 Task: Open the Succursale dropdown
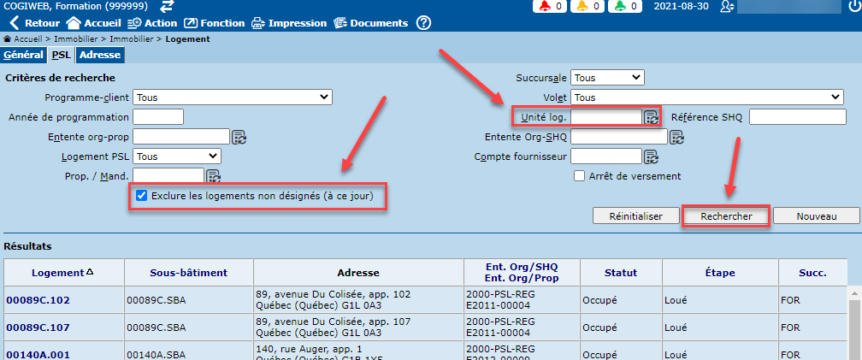click(x=607, y=78)
